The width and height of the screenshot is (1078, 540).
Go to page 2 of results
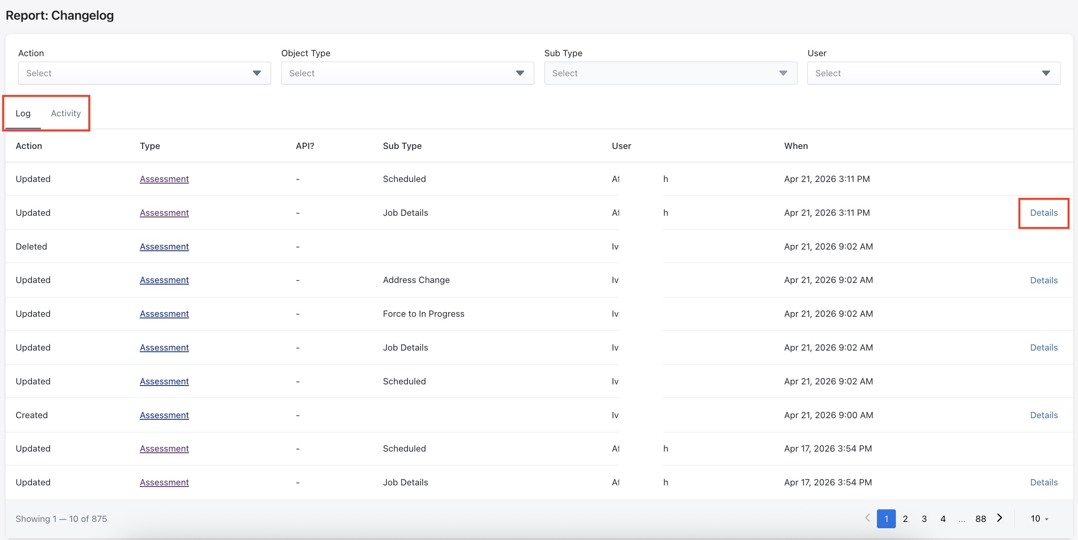905,519
